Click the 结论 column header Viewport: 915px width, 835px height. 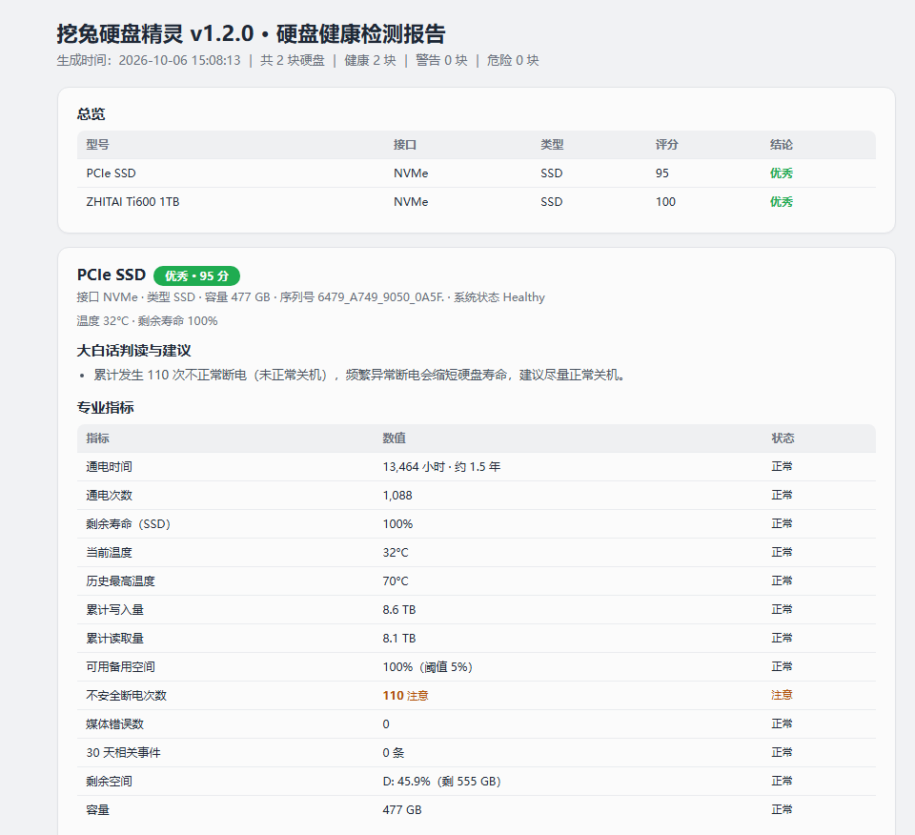(x=782, y=145)
